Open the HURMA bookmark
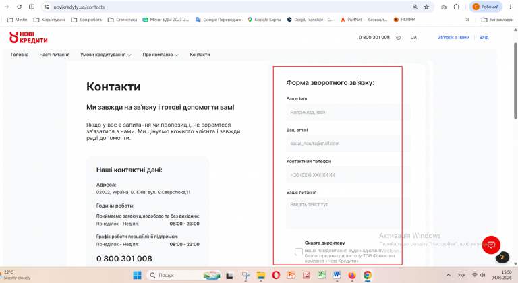 click(x=405, y=20)
